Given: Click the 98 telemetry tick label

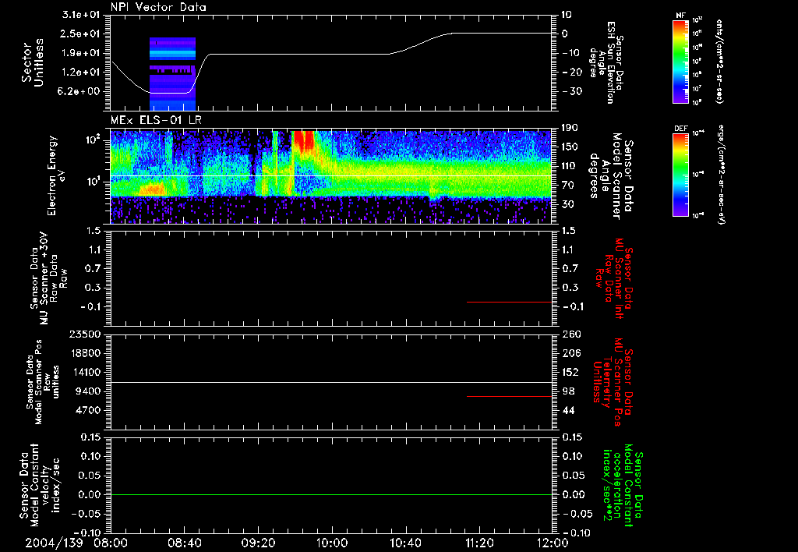Looking at the screenshot, I should [x=568, y=391].
